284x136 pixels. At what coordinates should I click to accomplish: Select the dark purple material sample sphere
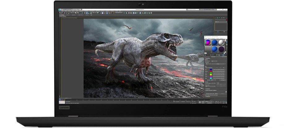pyautogui.click(x=221, y=49)
